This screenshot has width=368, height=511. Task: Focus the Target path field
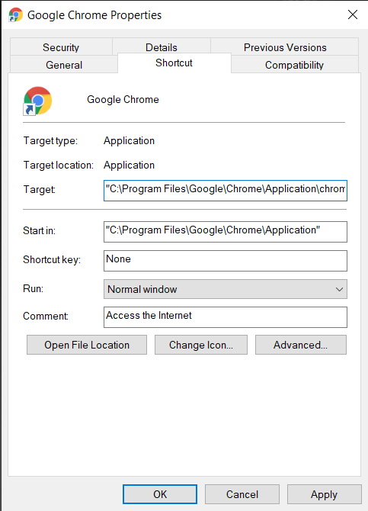pyautogui.click(x=225, y=191)
